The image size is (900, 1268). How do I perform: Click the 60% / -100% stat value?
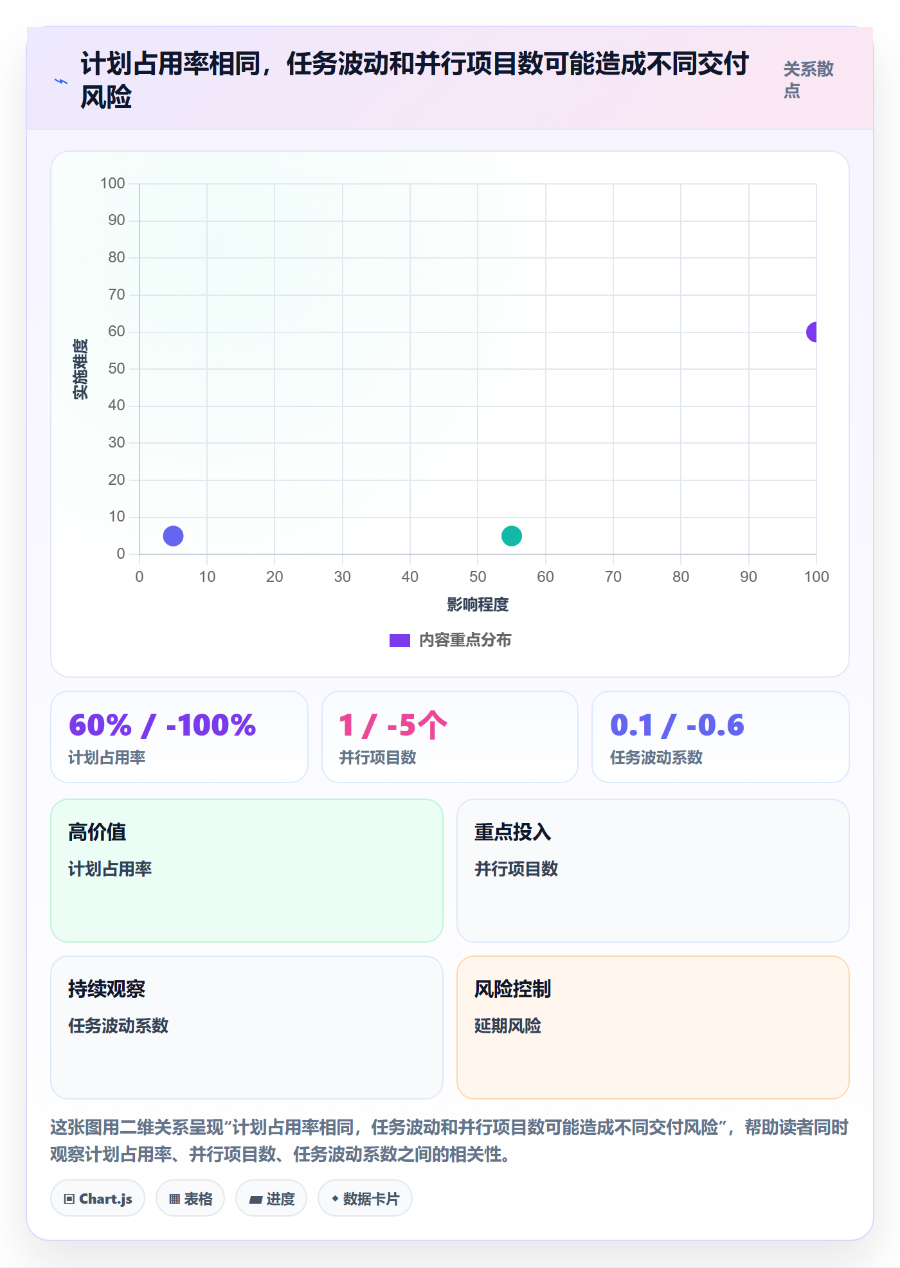(163, 725)
